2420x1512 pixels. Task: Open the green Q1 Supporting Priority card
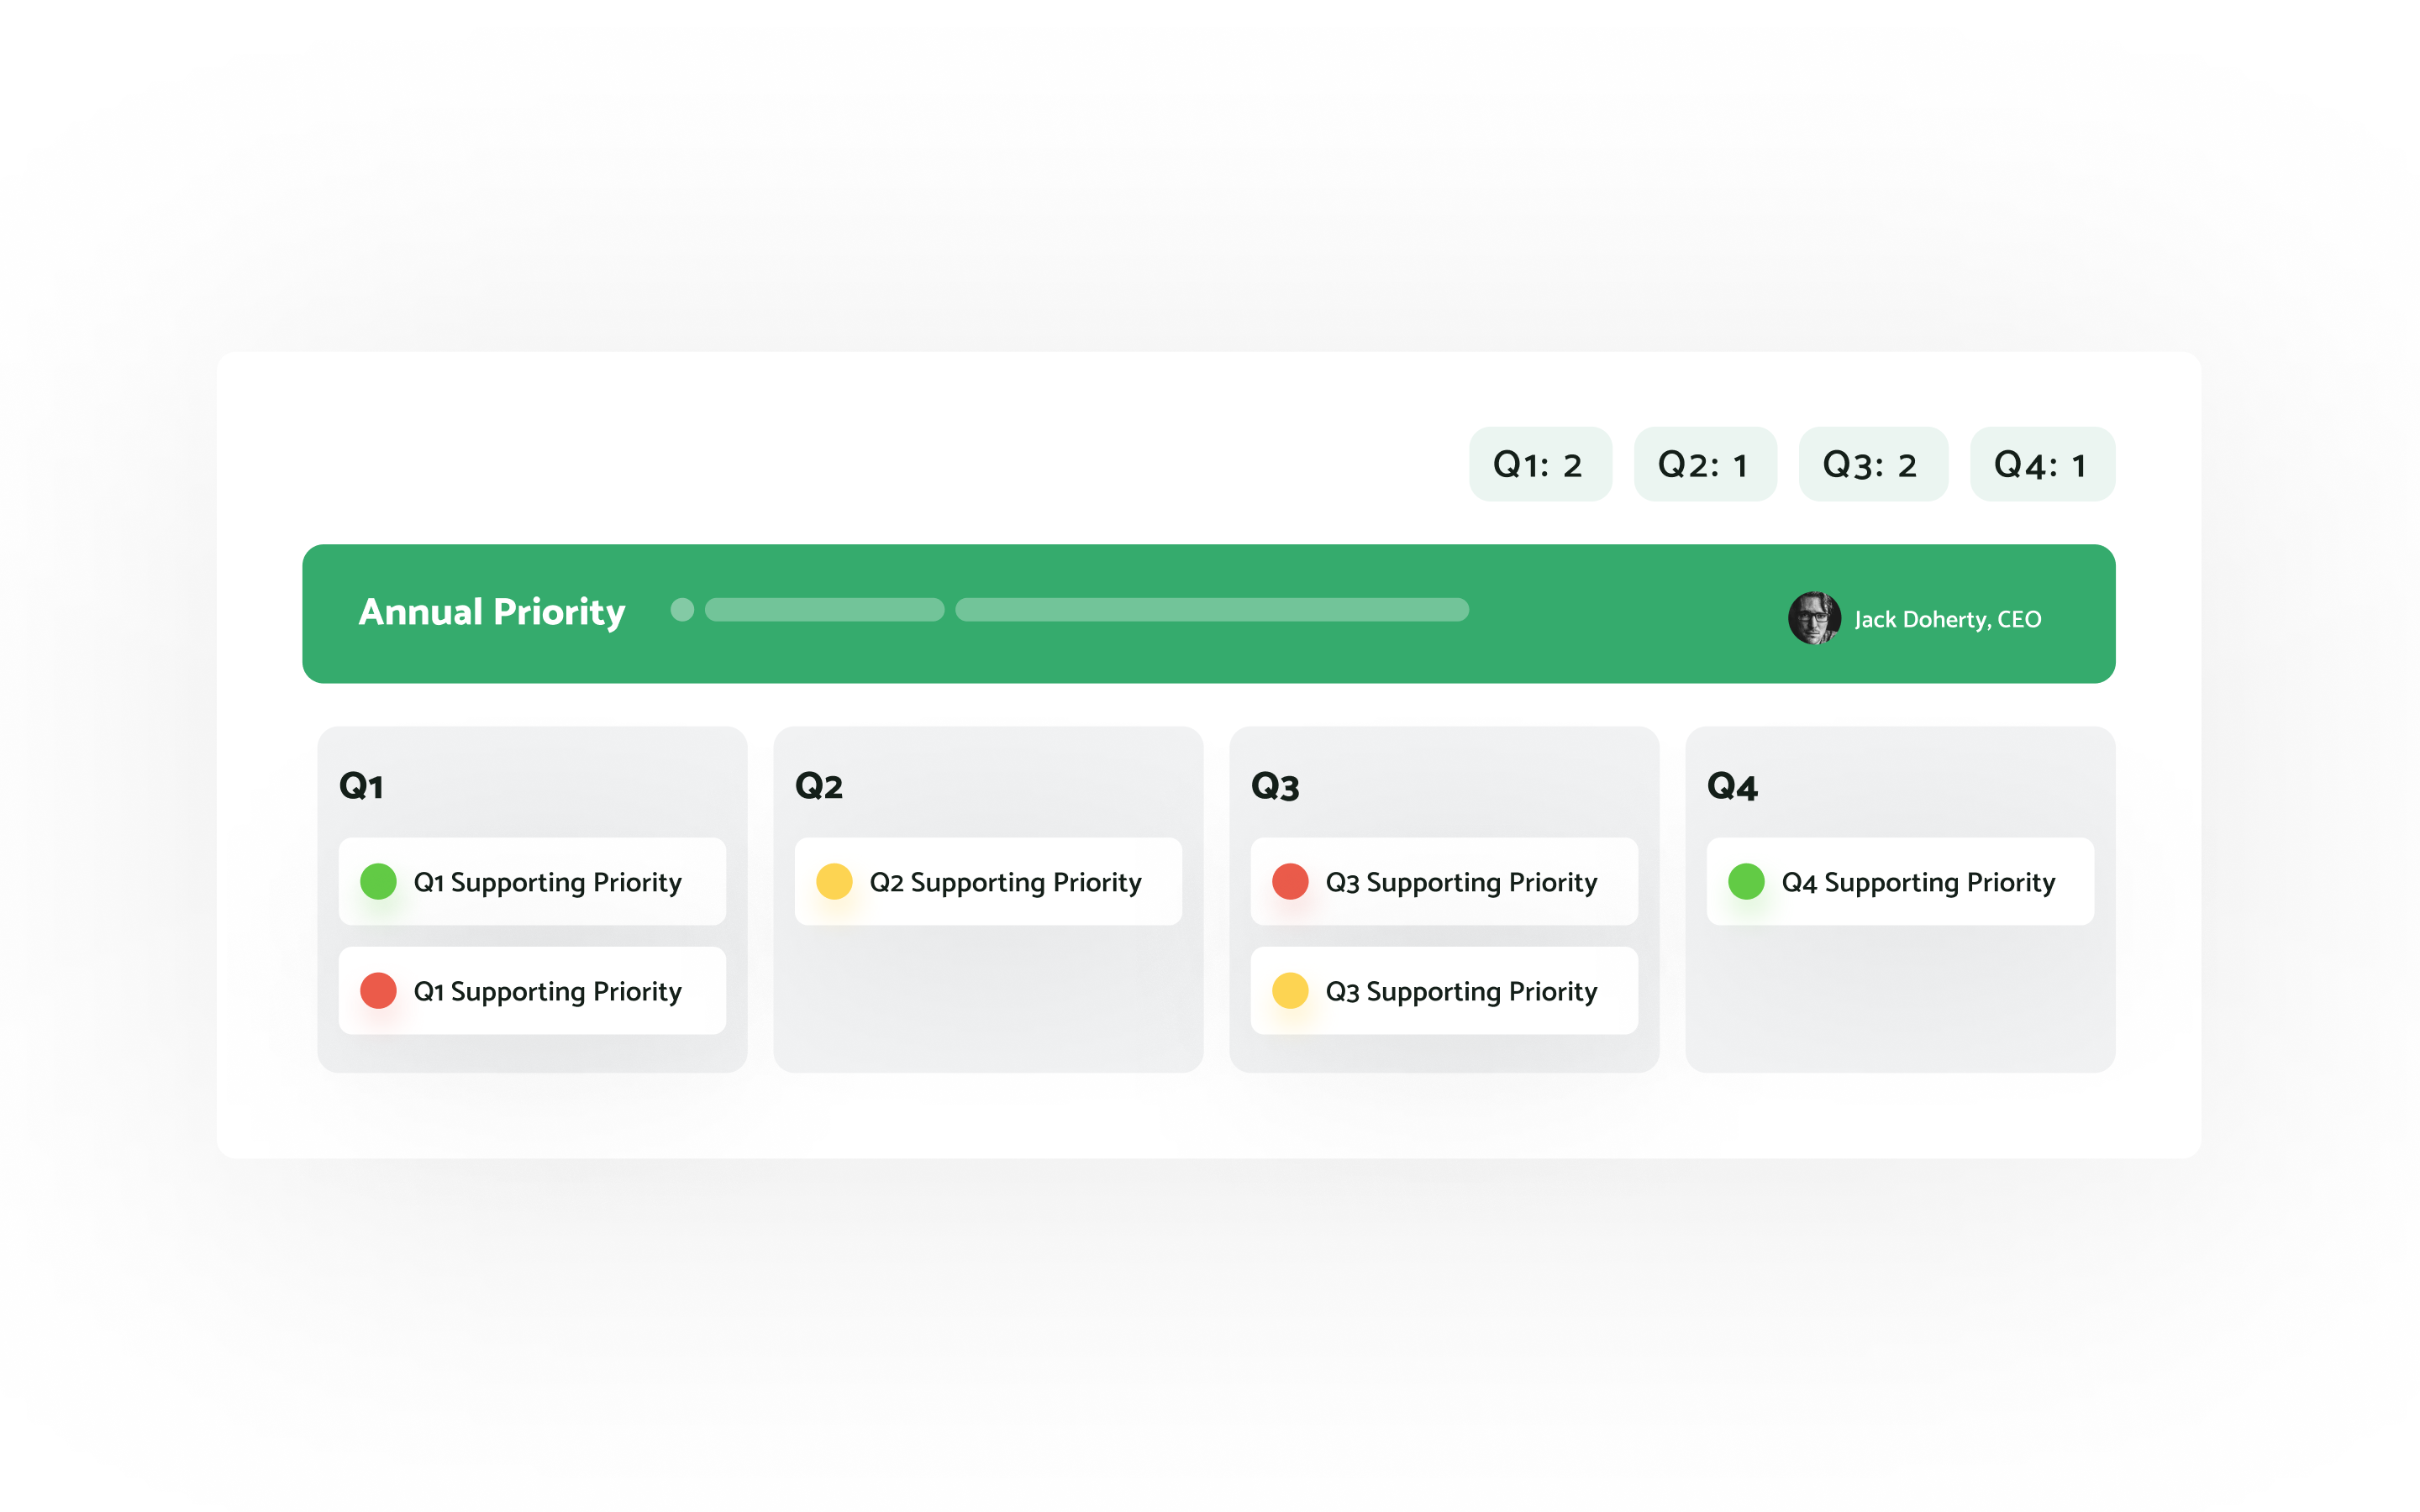coord(532,881)
